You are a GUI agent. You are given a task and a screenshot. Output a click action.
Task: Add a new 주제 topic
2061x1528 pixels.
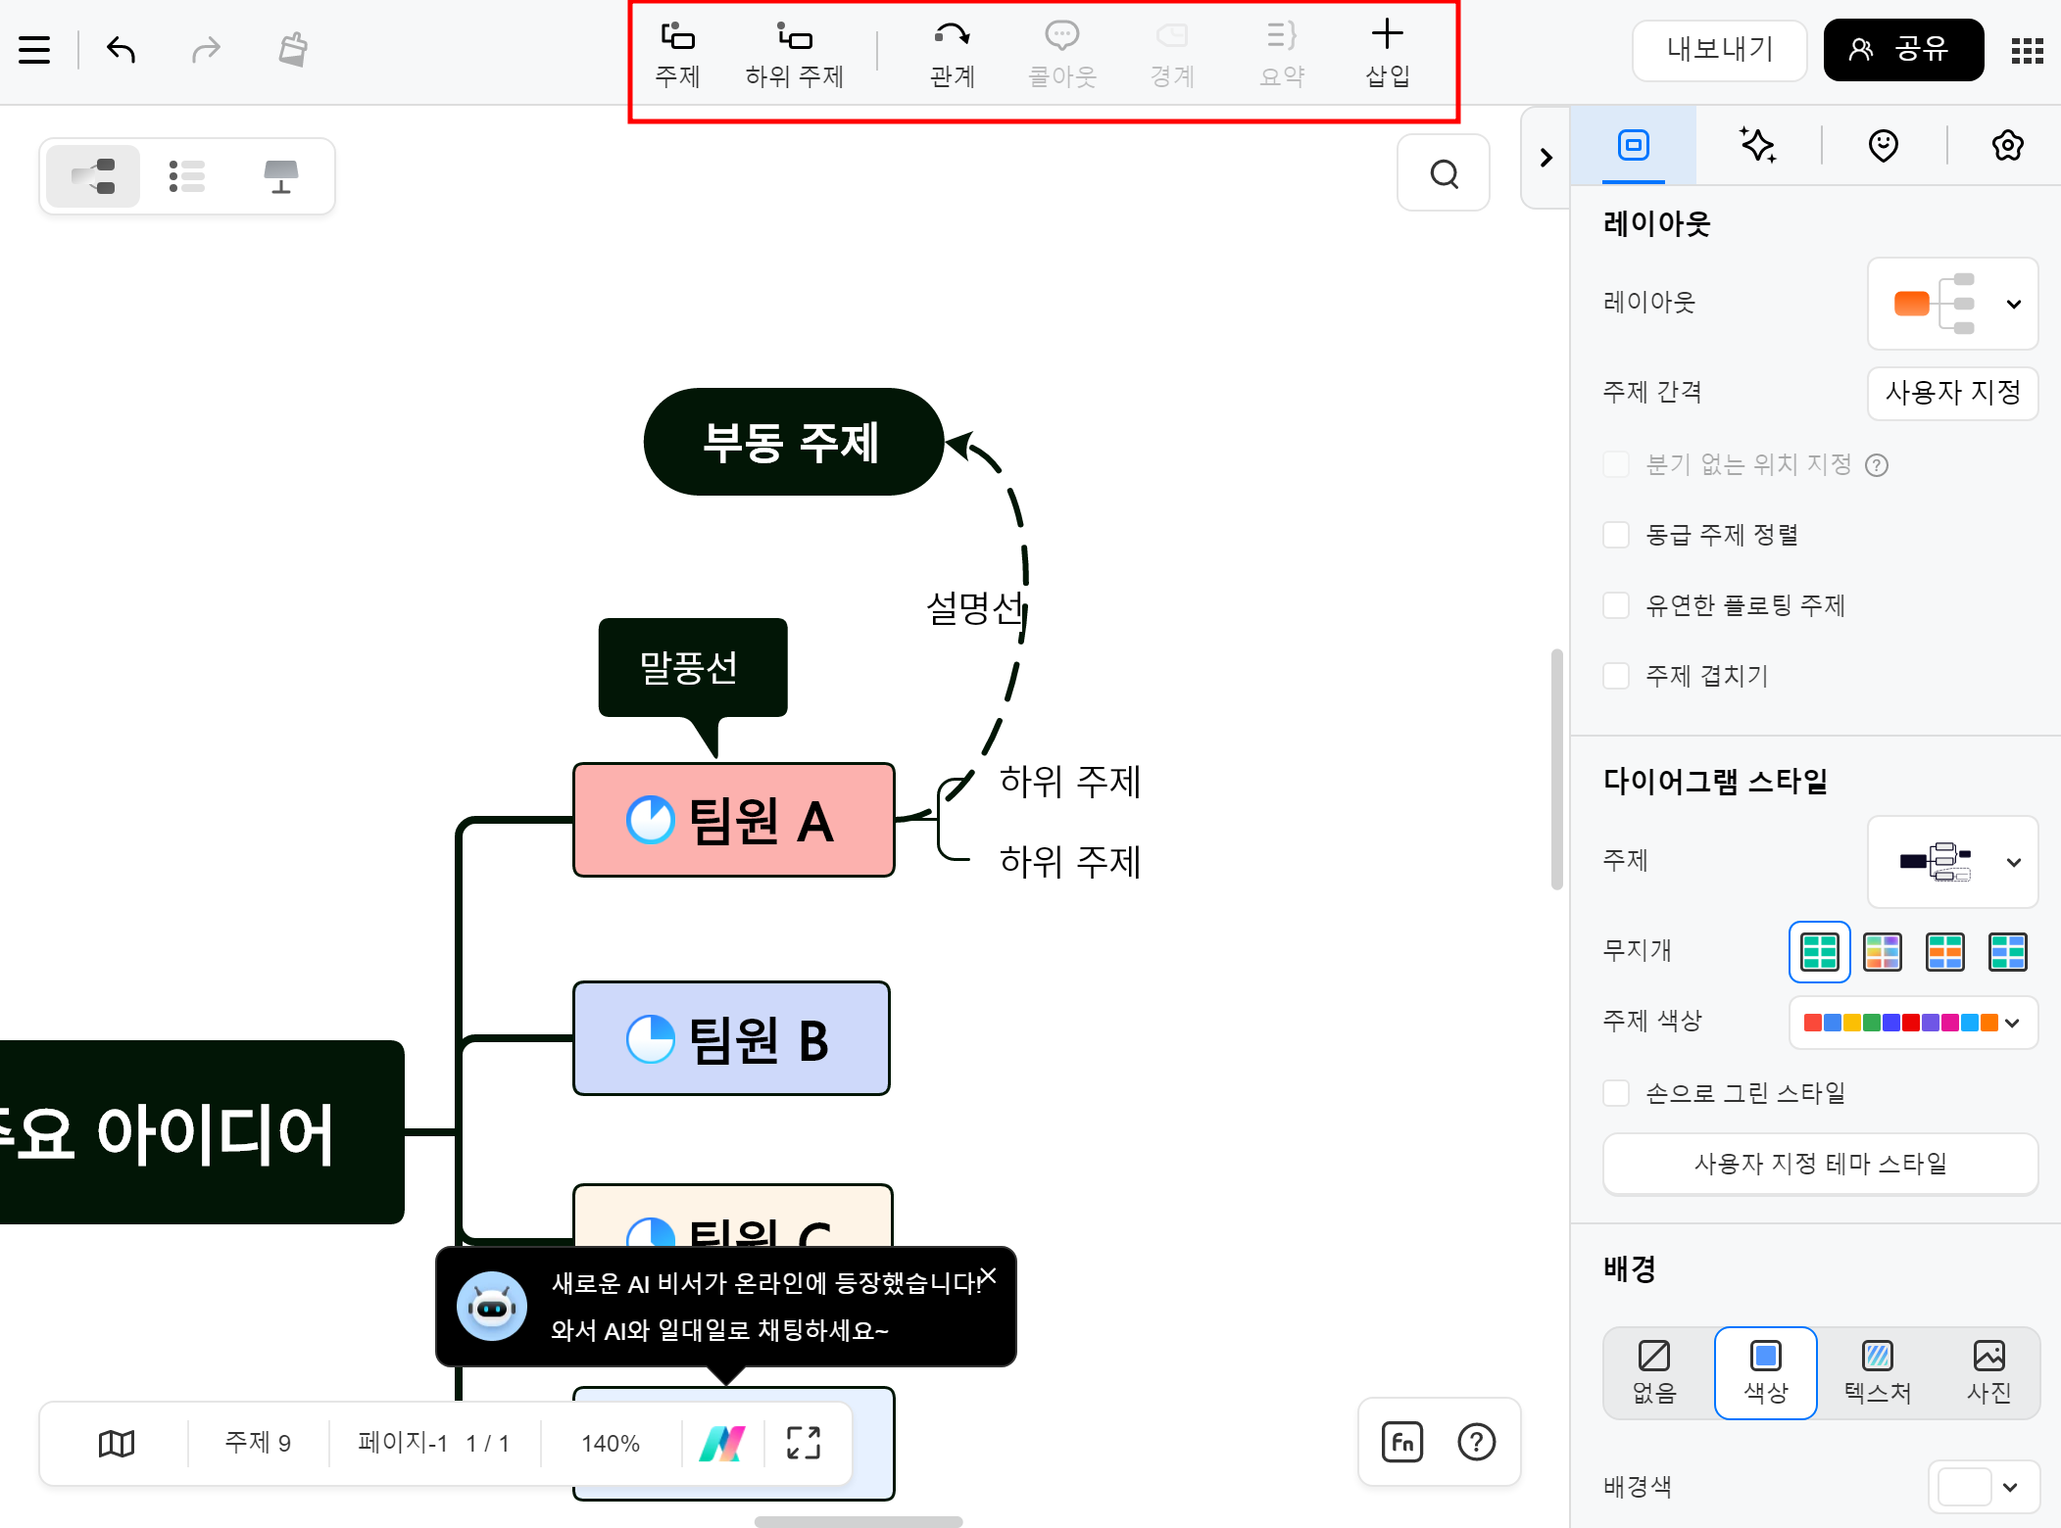click(x=677, y=55)
